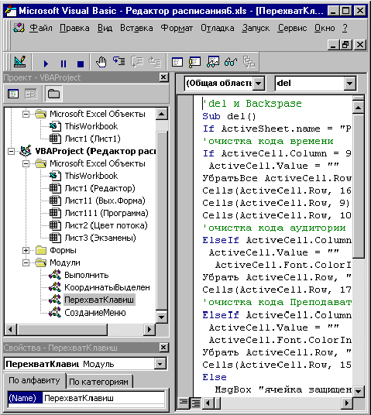
Task: Click the VBA application icon by Файл menu
Action: click(19, 28)
